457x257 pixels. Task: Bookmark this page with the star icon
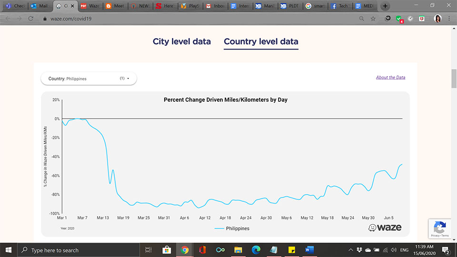373,19
